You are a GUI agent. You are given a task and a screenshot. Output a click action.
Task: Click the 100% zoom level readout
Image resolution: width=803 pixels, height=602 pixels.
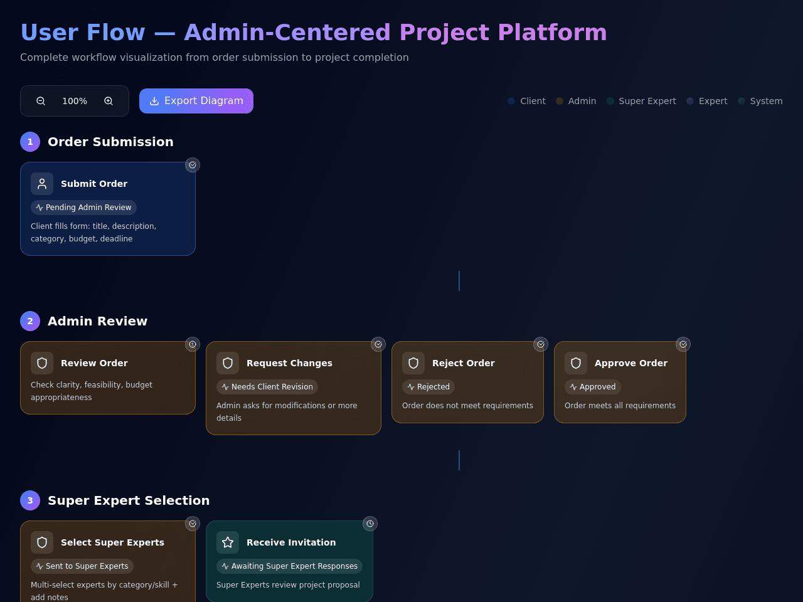pyautogui.click(x=75, y=101)
